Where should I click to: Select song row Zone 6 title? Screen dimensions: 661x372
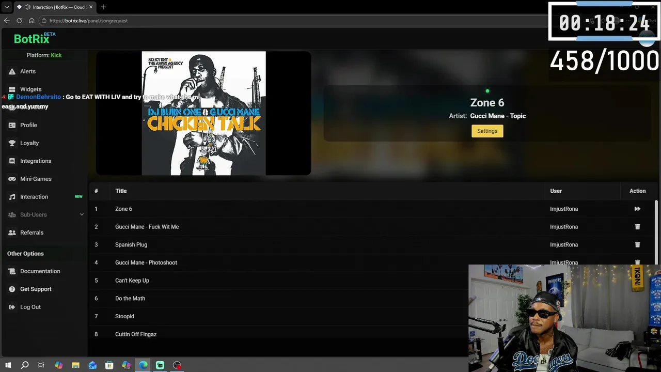tap(123, 209)
